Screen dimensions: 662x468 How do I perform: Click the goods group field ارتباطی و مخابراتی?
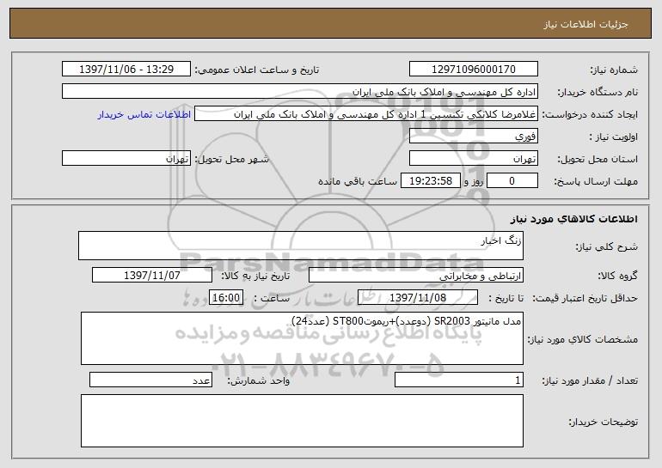(x=416, y=276)
